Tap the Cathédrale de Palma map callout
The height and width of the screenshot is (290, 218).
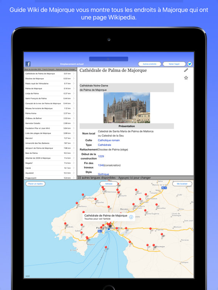(109, 217)
